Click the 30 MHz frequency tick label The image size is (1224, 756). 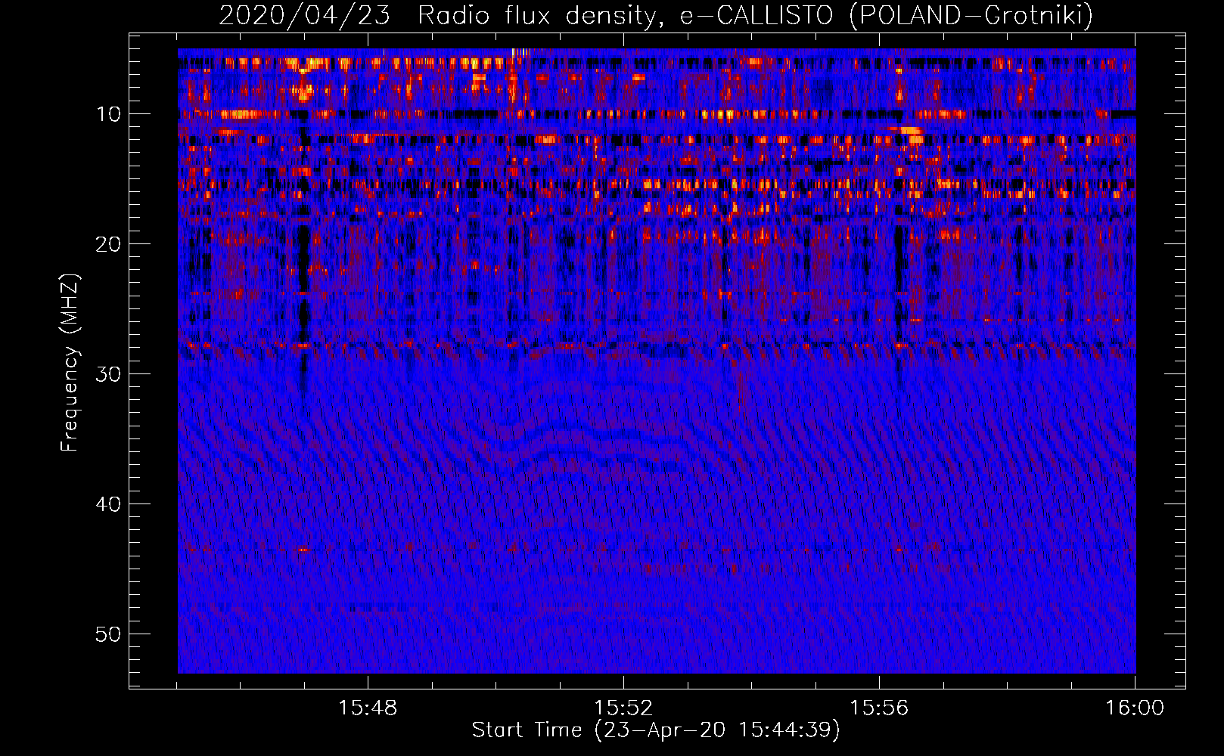pos(109,374)
